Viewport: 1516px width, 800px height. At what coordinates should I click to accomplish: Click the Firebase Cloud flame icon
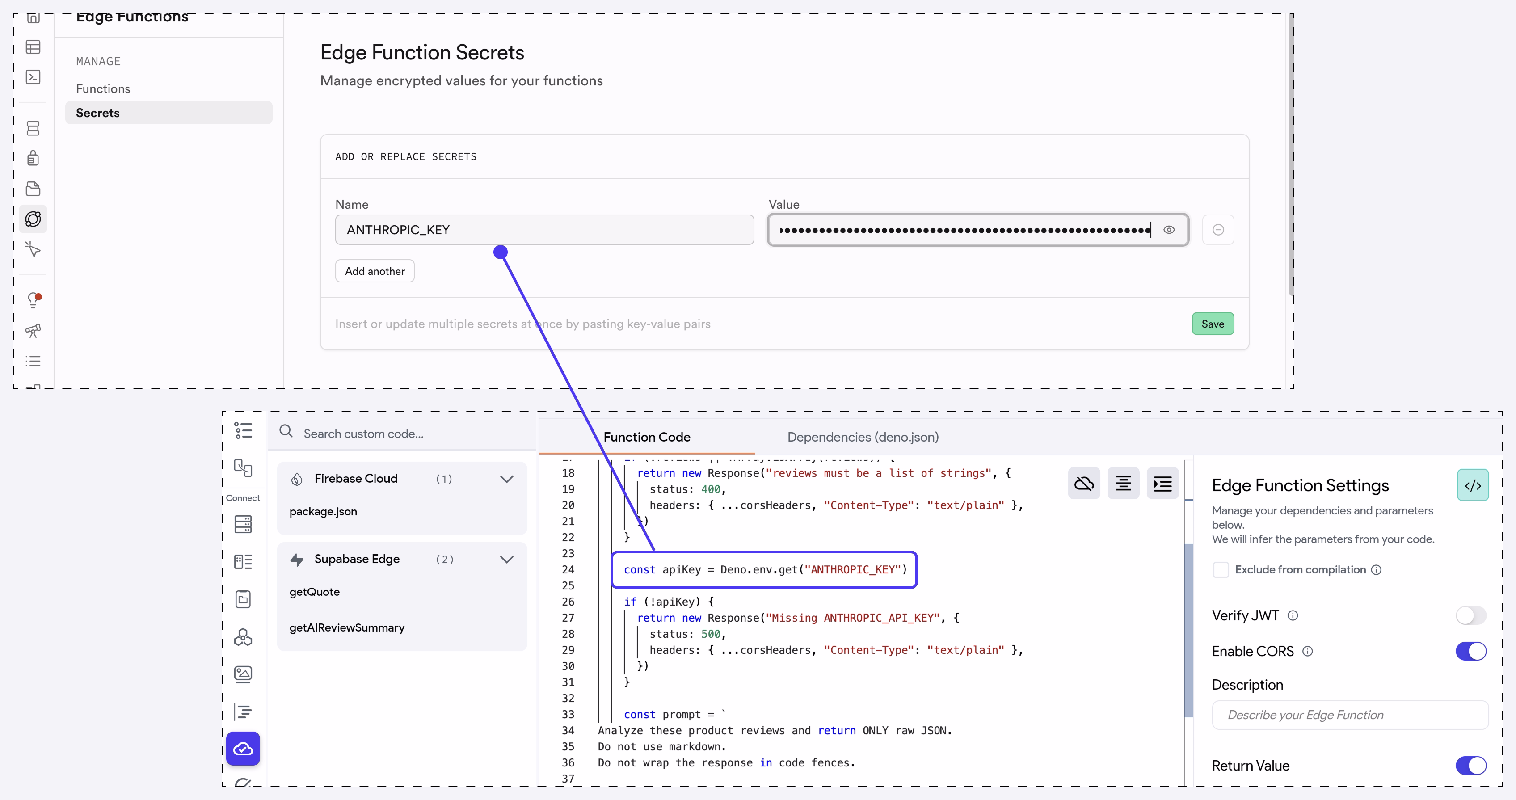(297, 479)
